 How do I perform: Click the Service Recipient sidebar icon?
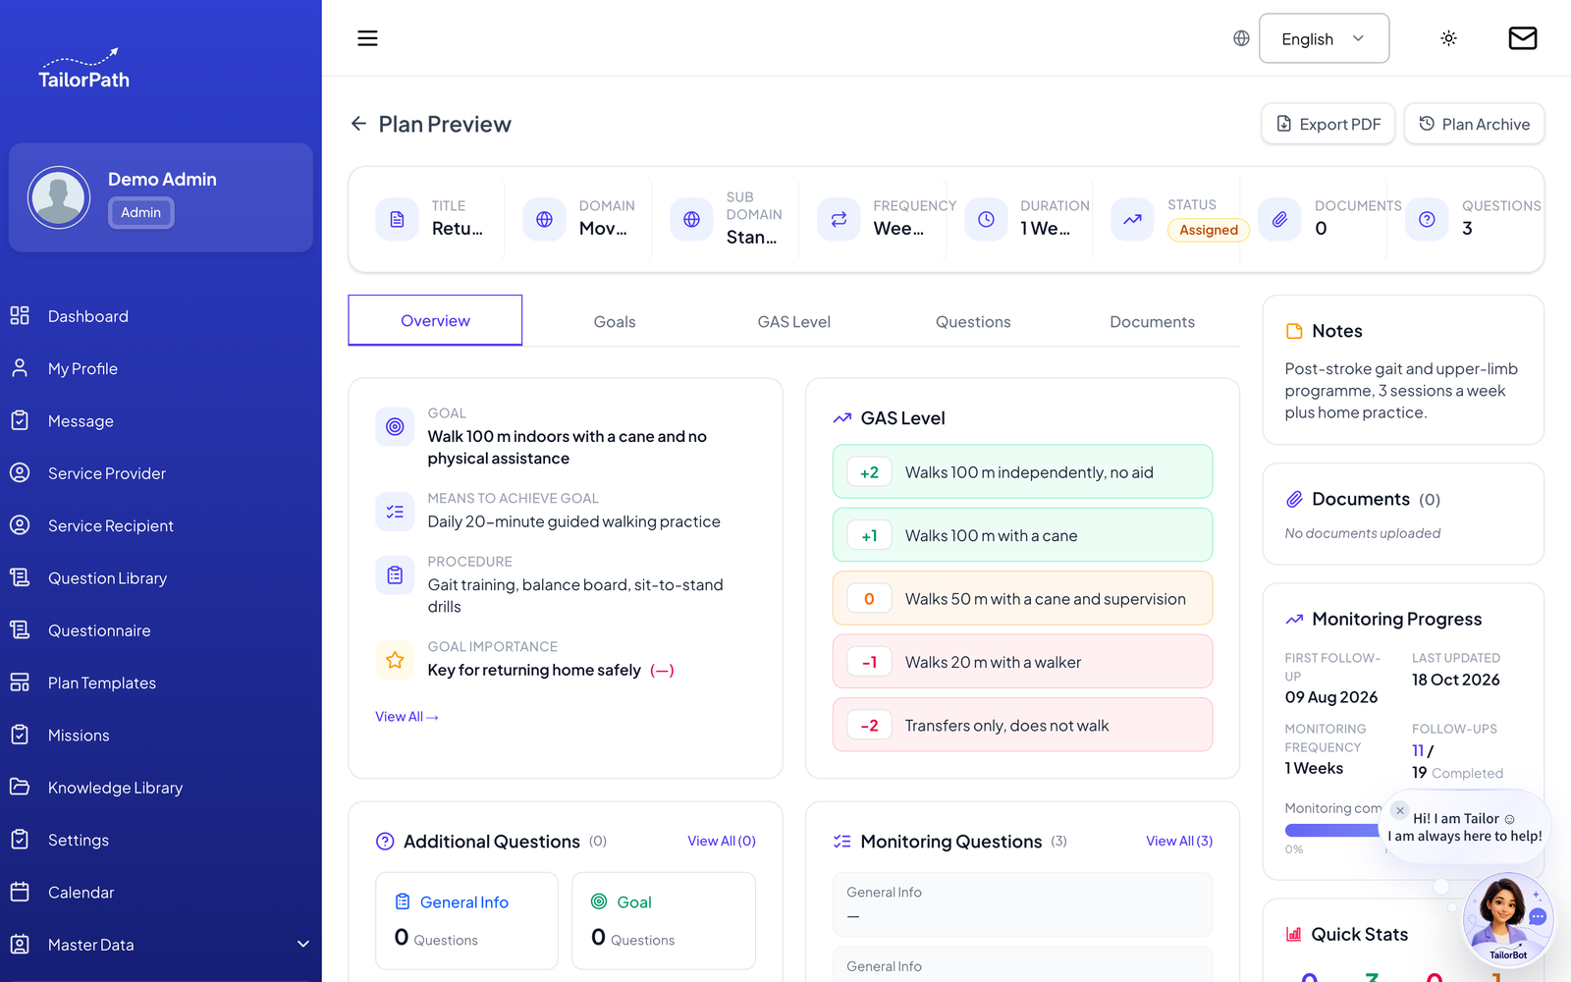click(20, 525)
